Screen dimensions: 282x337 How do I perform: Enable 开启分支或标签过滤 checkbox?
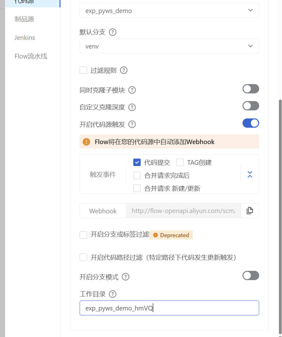coord(83,235)
